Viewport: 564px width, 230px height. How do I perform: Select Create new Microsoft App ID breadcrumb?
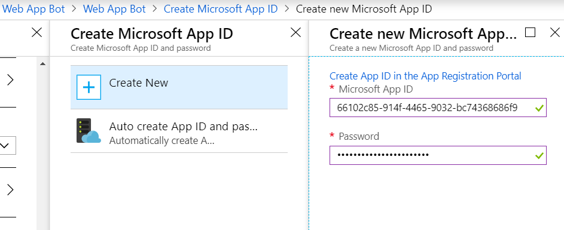pyautogui.click(x=364, y=9)
